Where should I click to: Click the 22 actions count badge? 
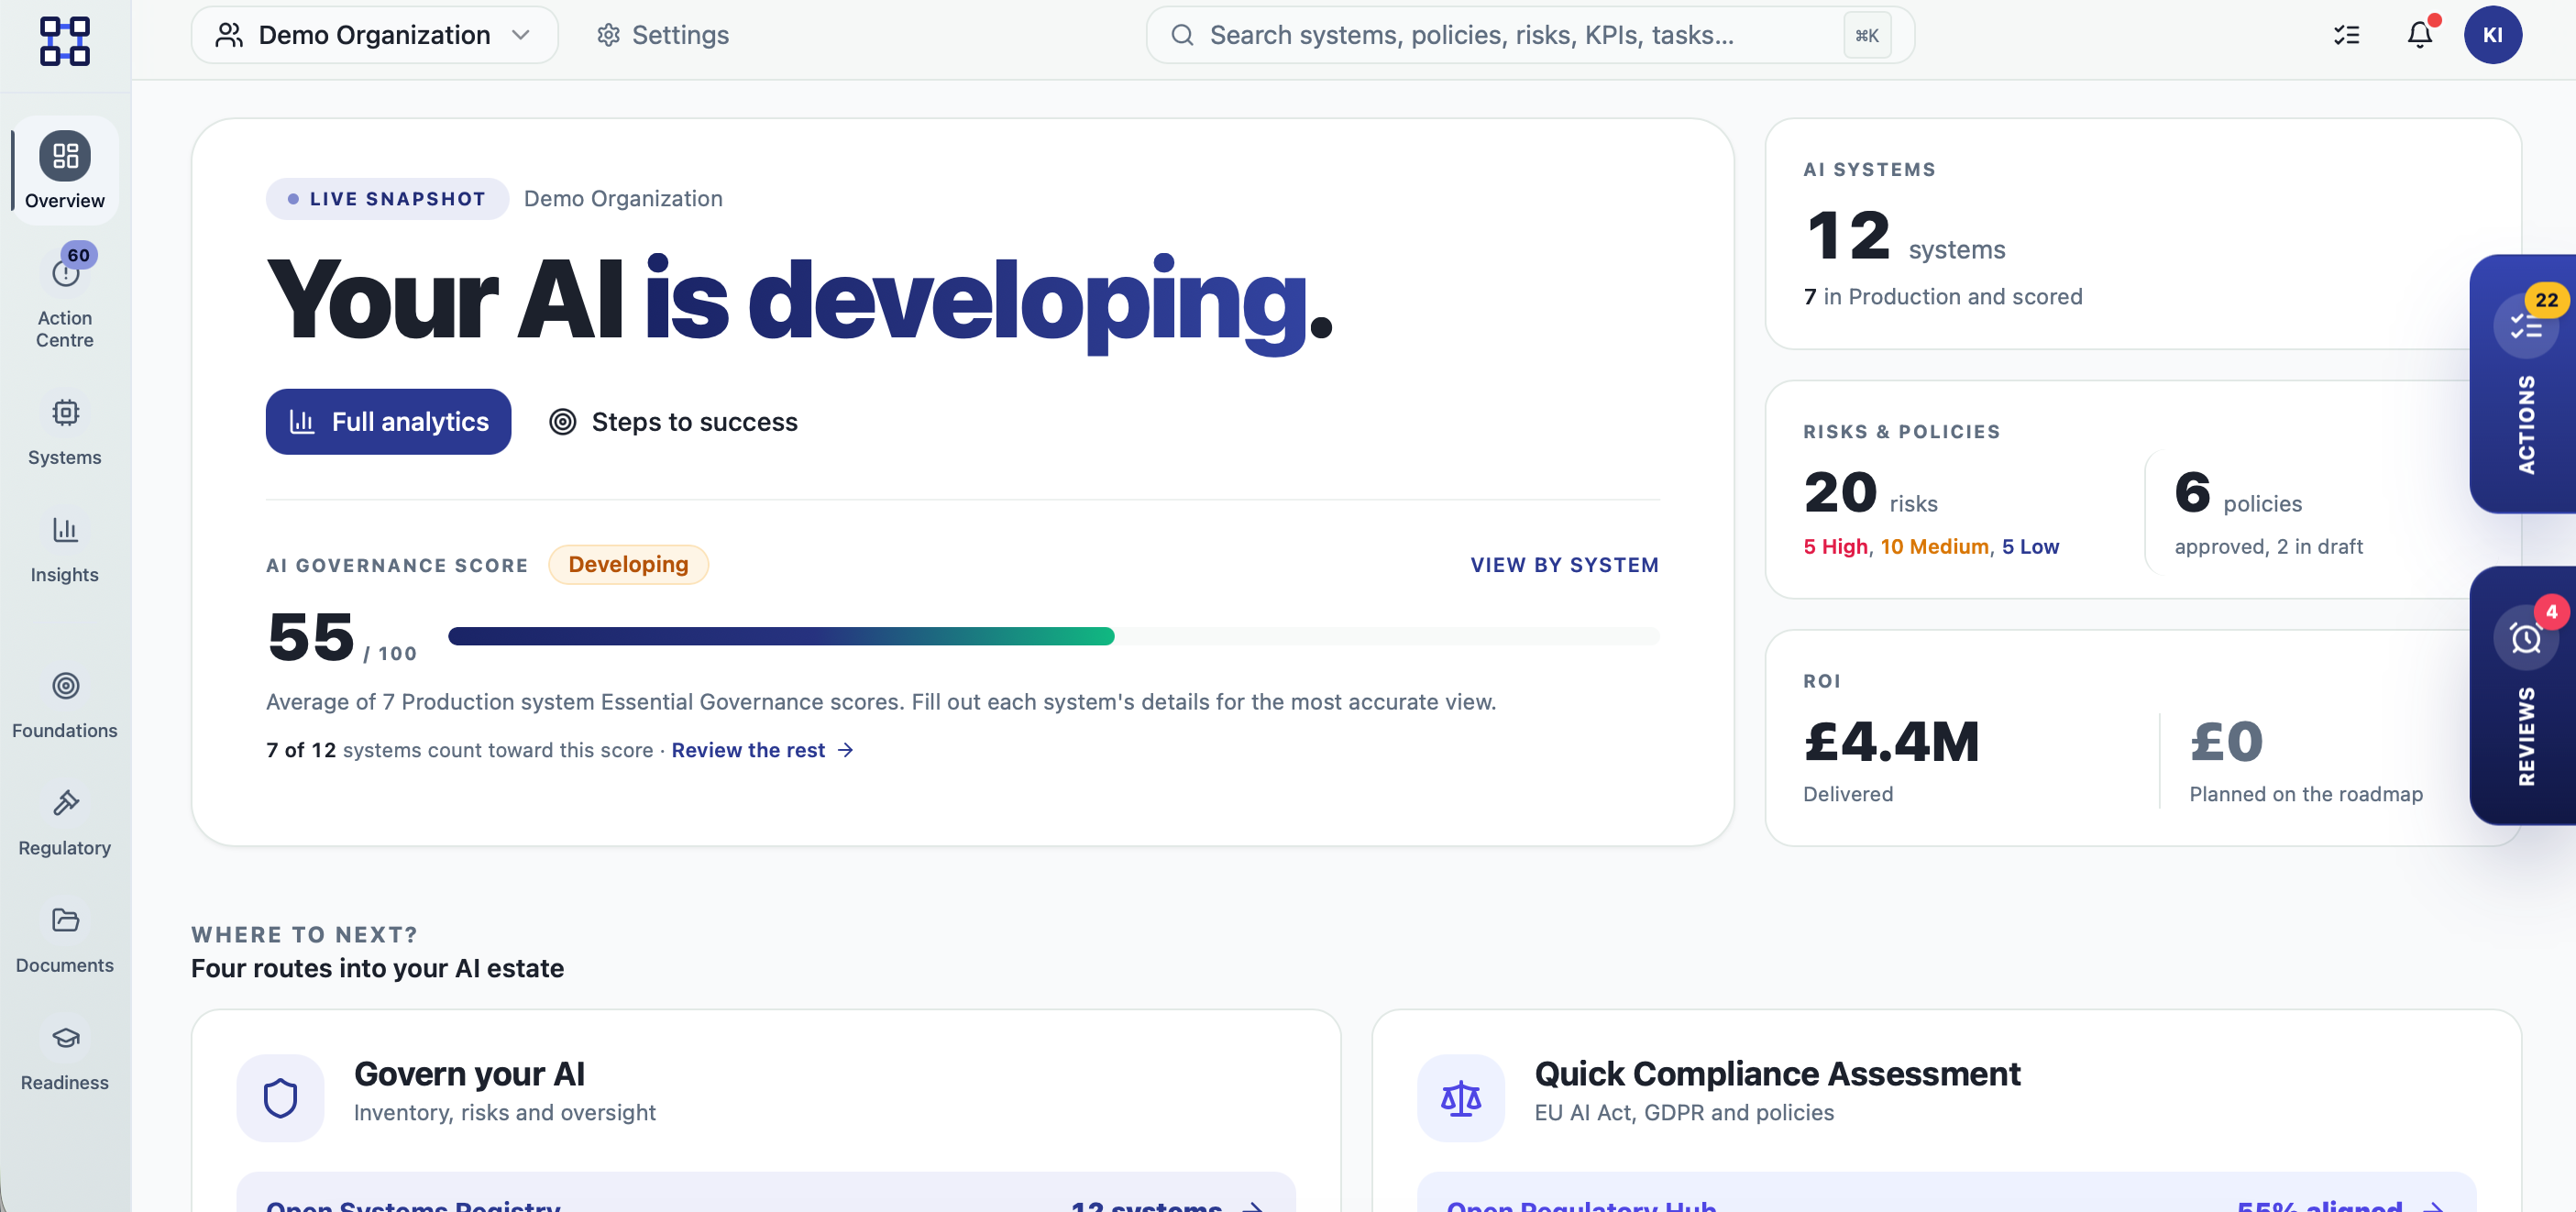click(2546, 300)
